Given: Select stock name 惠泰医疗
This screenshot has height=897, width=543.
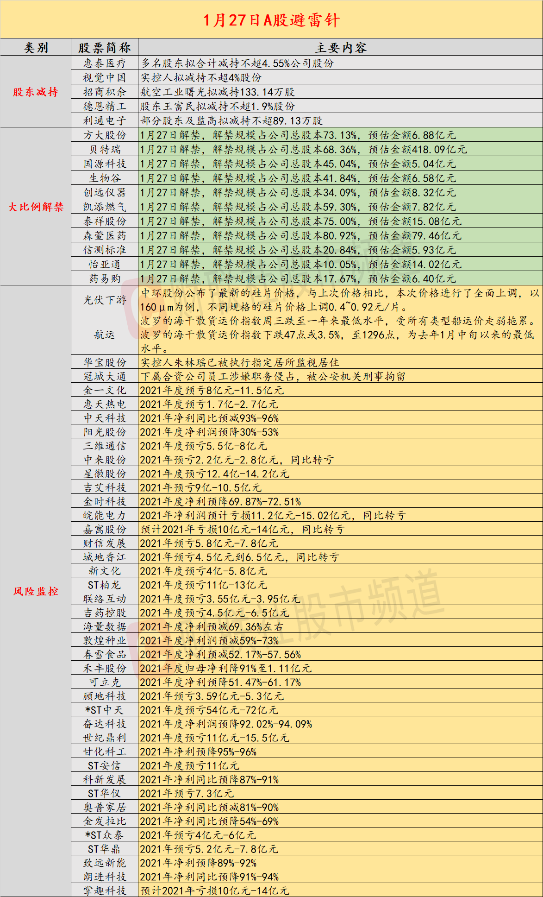Looking at the screenshot, I should 105,63.
